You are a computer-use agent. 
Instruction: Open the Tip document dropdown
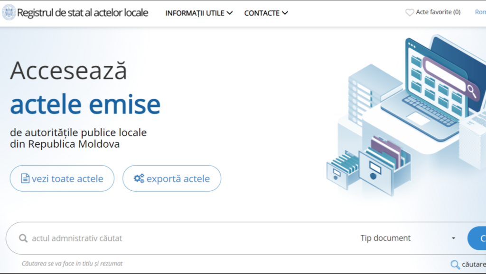(x=385, y=238)
